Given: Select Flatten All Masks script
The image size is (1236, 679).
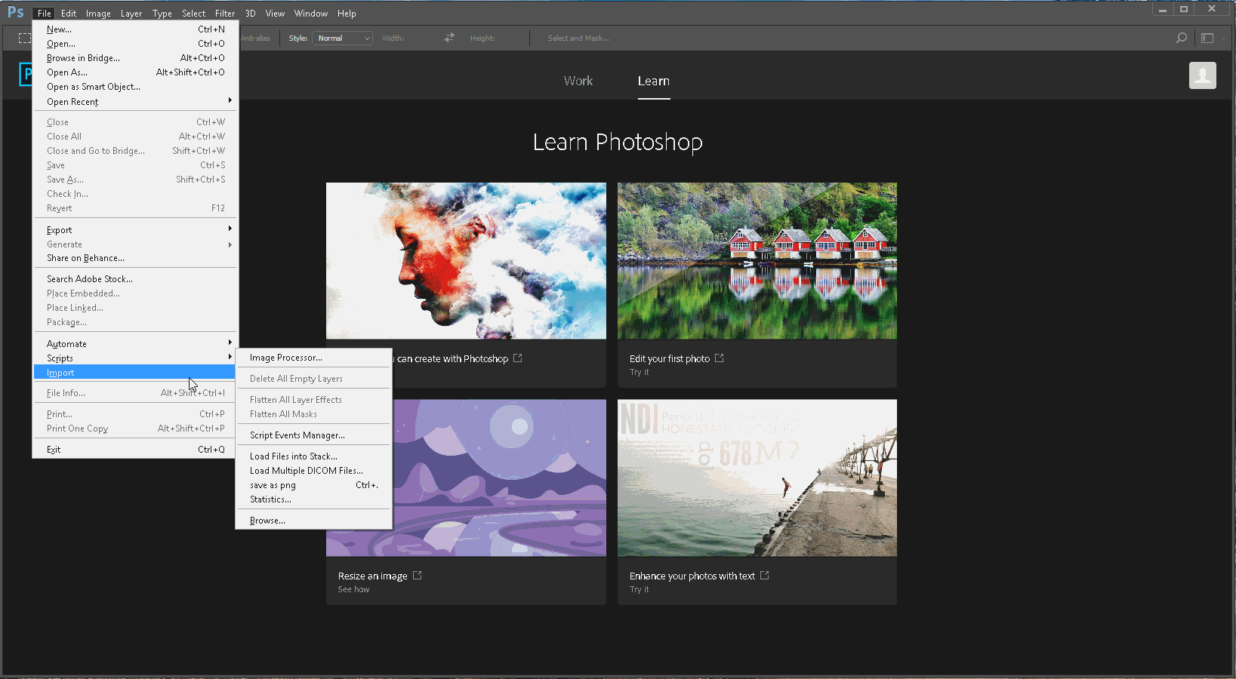Looking at the screenshot, I should [x=313, y=414].
